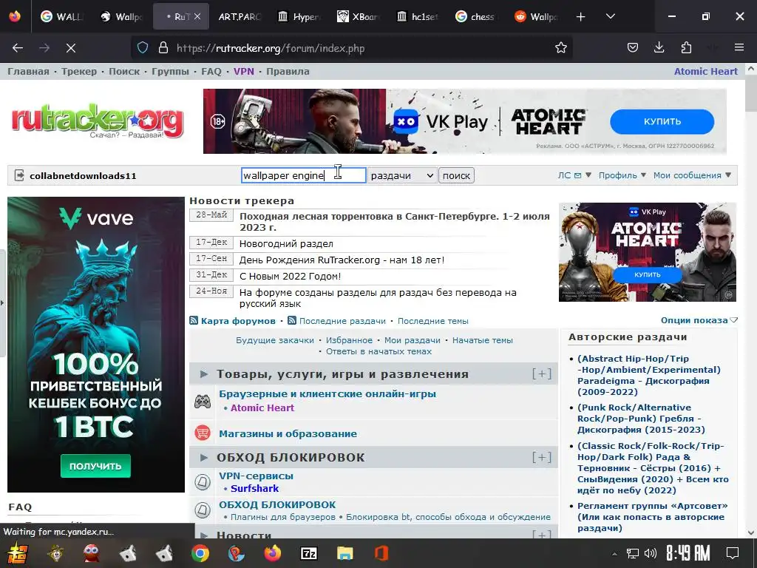This screenshot has width=757, height=568.
Task: Click the wallpaper engine search field
Action: pyautogui.click(x=303, y=175)
